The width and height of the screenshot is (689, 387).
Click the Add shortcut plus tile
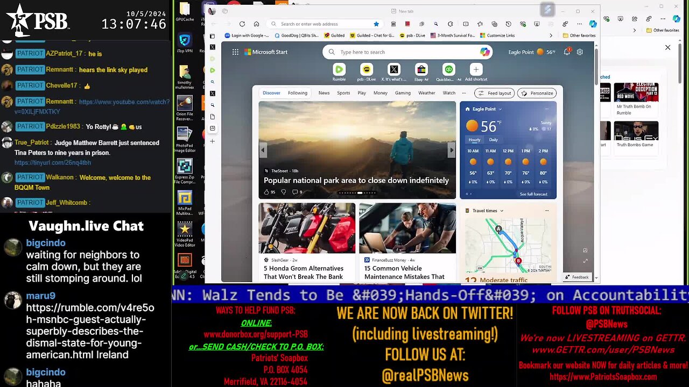(x=476, y=72)
